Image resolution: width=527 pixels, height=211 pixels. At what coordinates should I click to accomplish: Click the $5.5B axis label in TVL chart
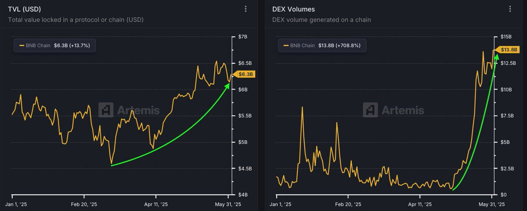click(x=245, y=116)
